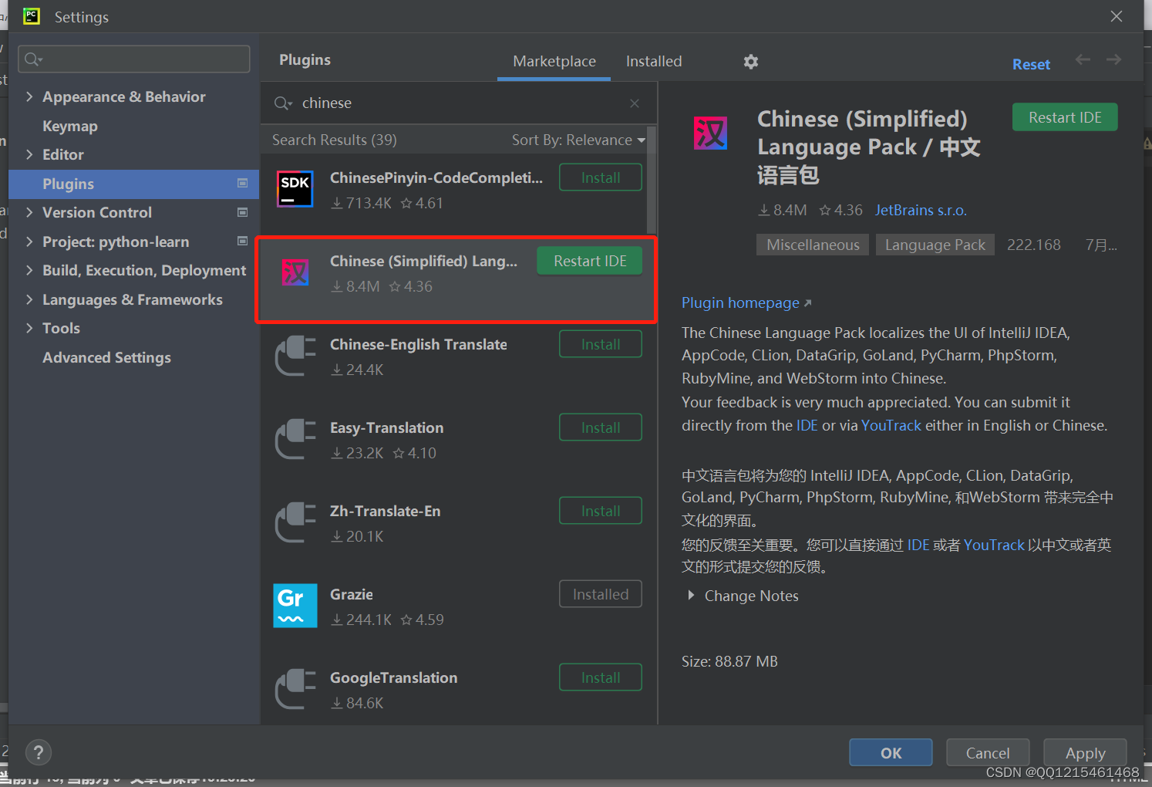The width and height of the screenshot is (1152, 787).
Task: Open the help question mark button
Action: [39, 752]
